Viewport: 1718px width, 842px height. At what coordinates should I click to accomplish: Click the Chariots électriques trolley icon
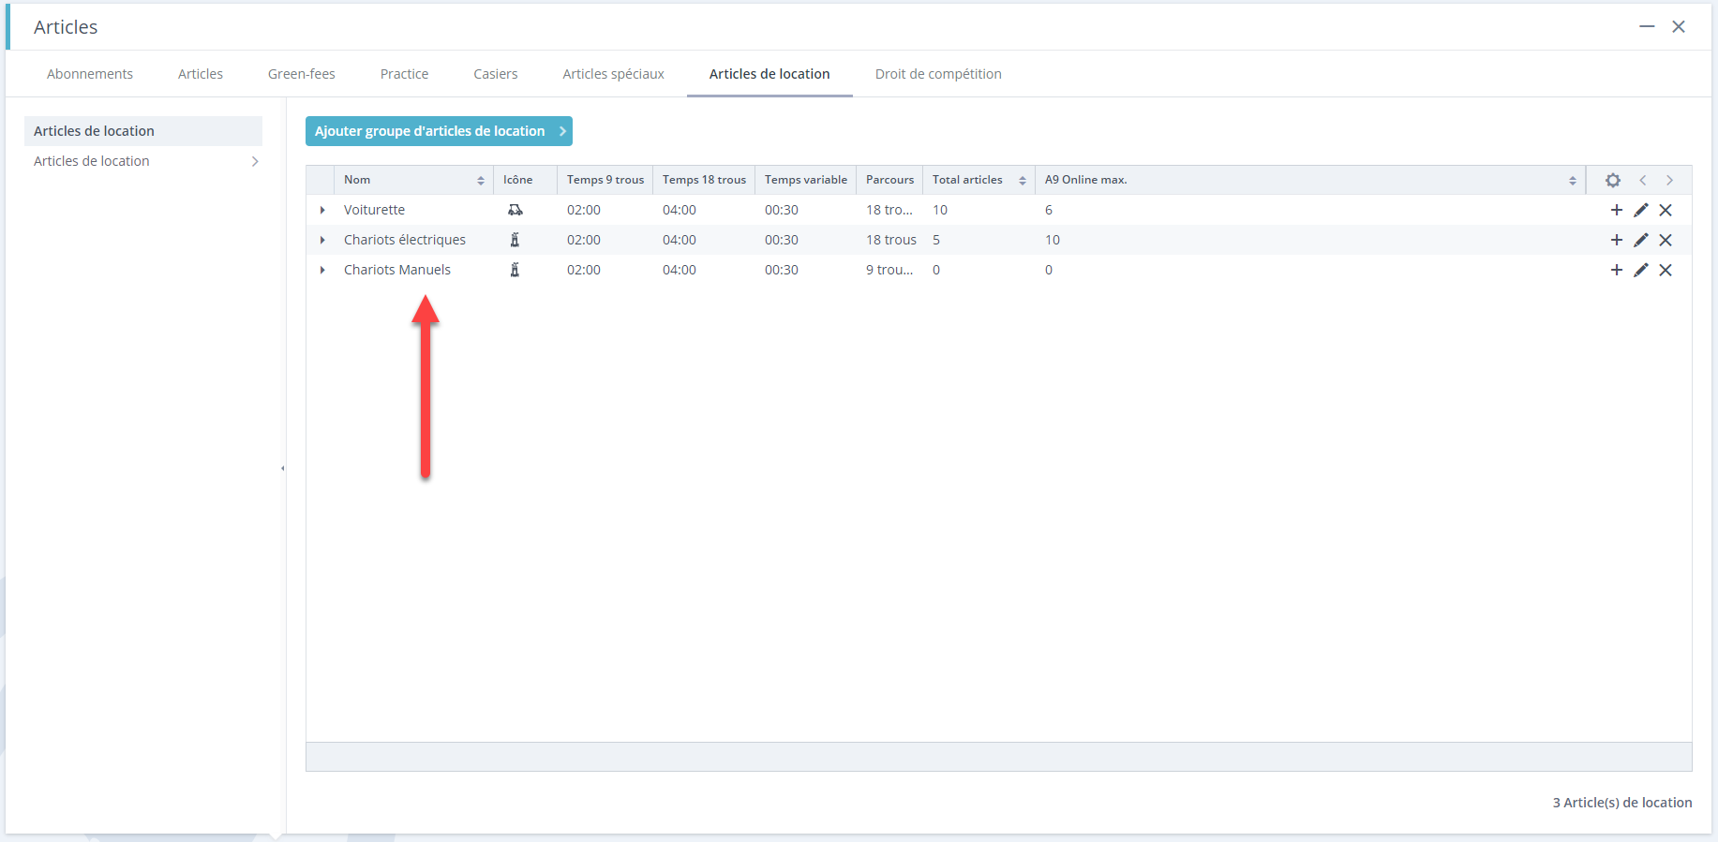click(515, 240)
